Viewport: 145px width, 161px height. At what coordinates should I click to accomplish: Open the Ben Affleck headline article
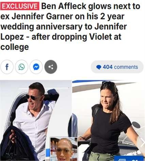(x=70, y=26)
